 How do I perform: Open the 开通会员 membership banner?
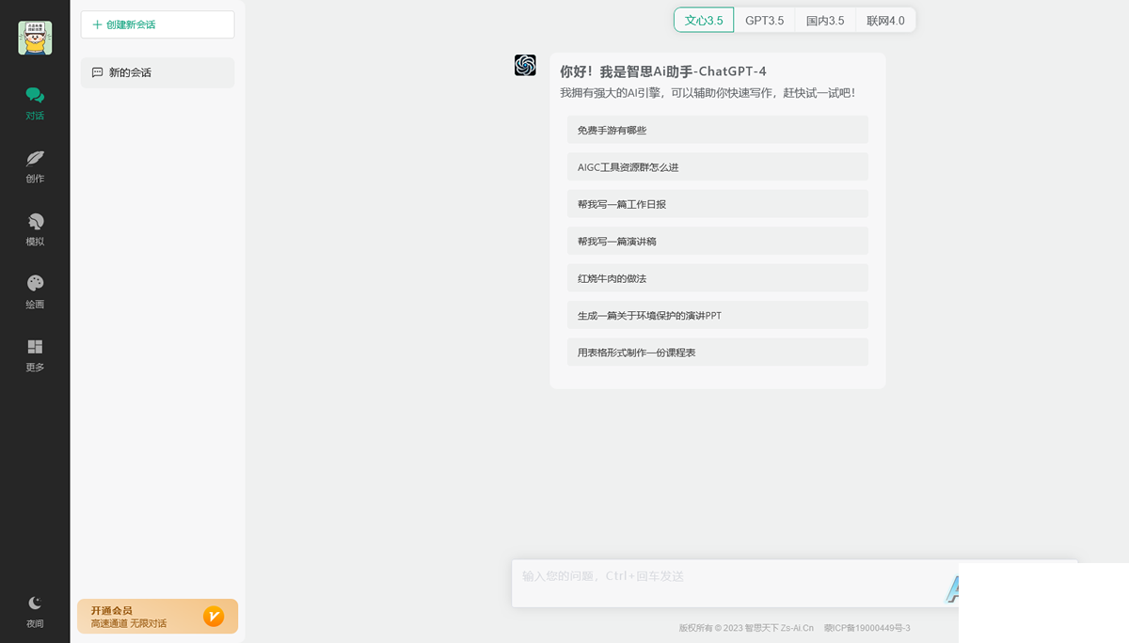(157, 617)
